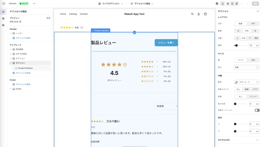
Task: Click the plus icon under Footer heading
Action: pyautogui.click(x=14, y=84)
